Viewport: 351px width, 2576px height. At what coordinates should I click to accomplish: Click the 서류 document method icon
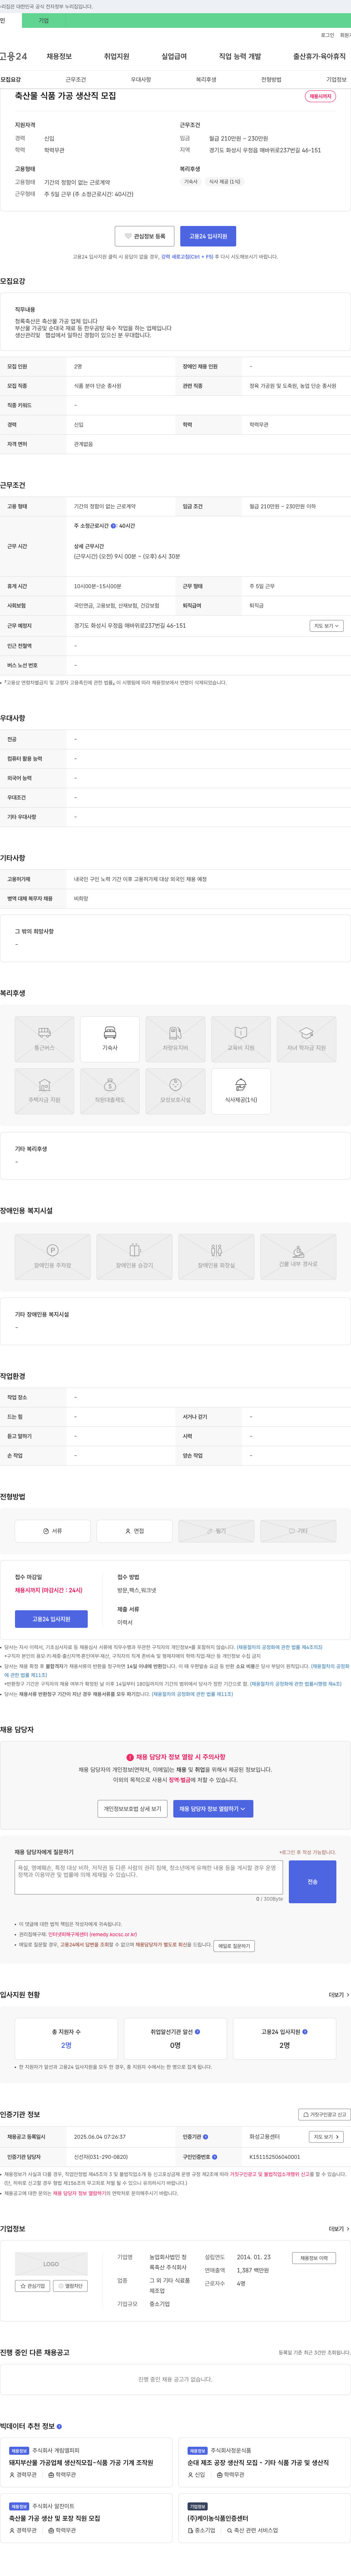click(x=53, y=1531)
